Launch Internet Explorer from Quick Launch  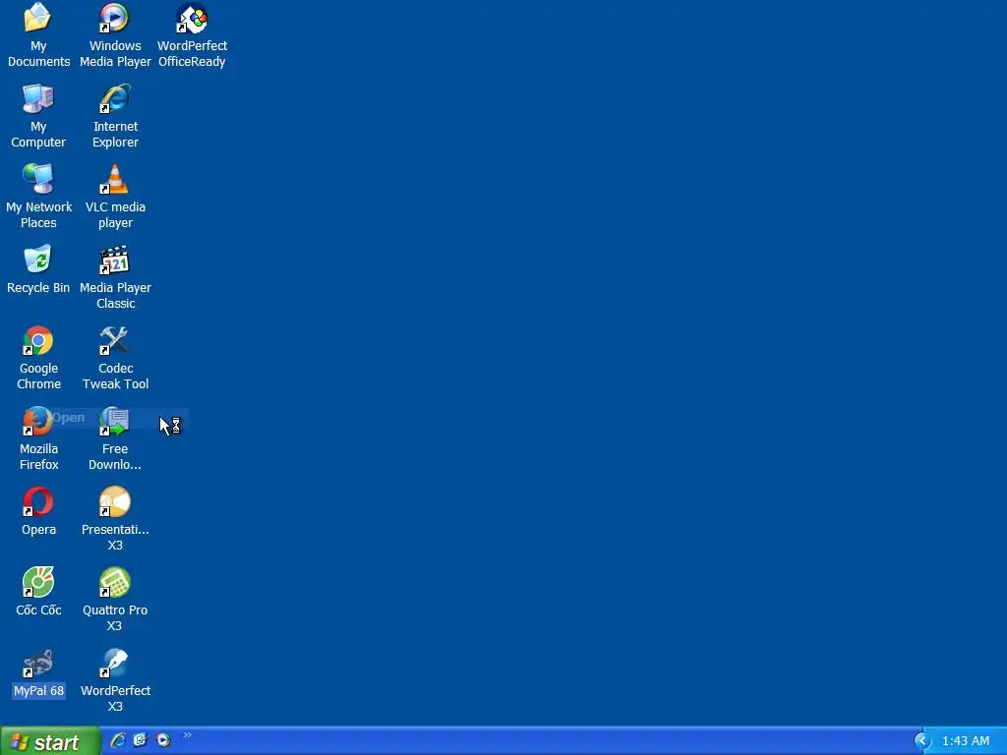pos(118,740)
